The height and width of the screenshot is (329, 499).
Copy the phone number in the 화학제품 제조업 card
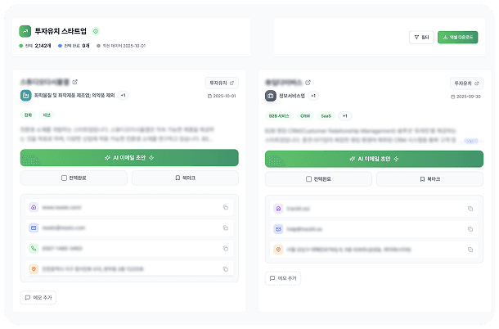click(x=226, y=248)
